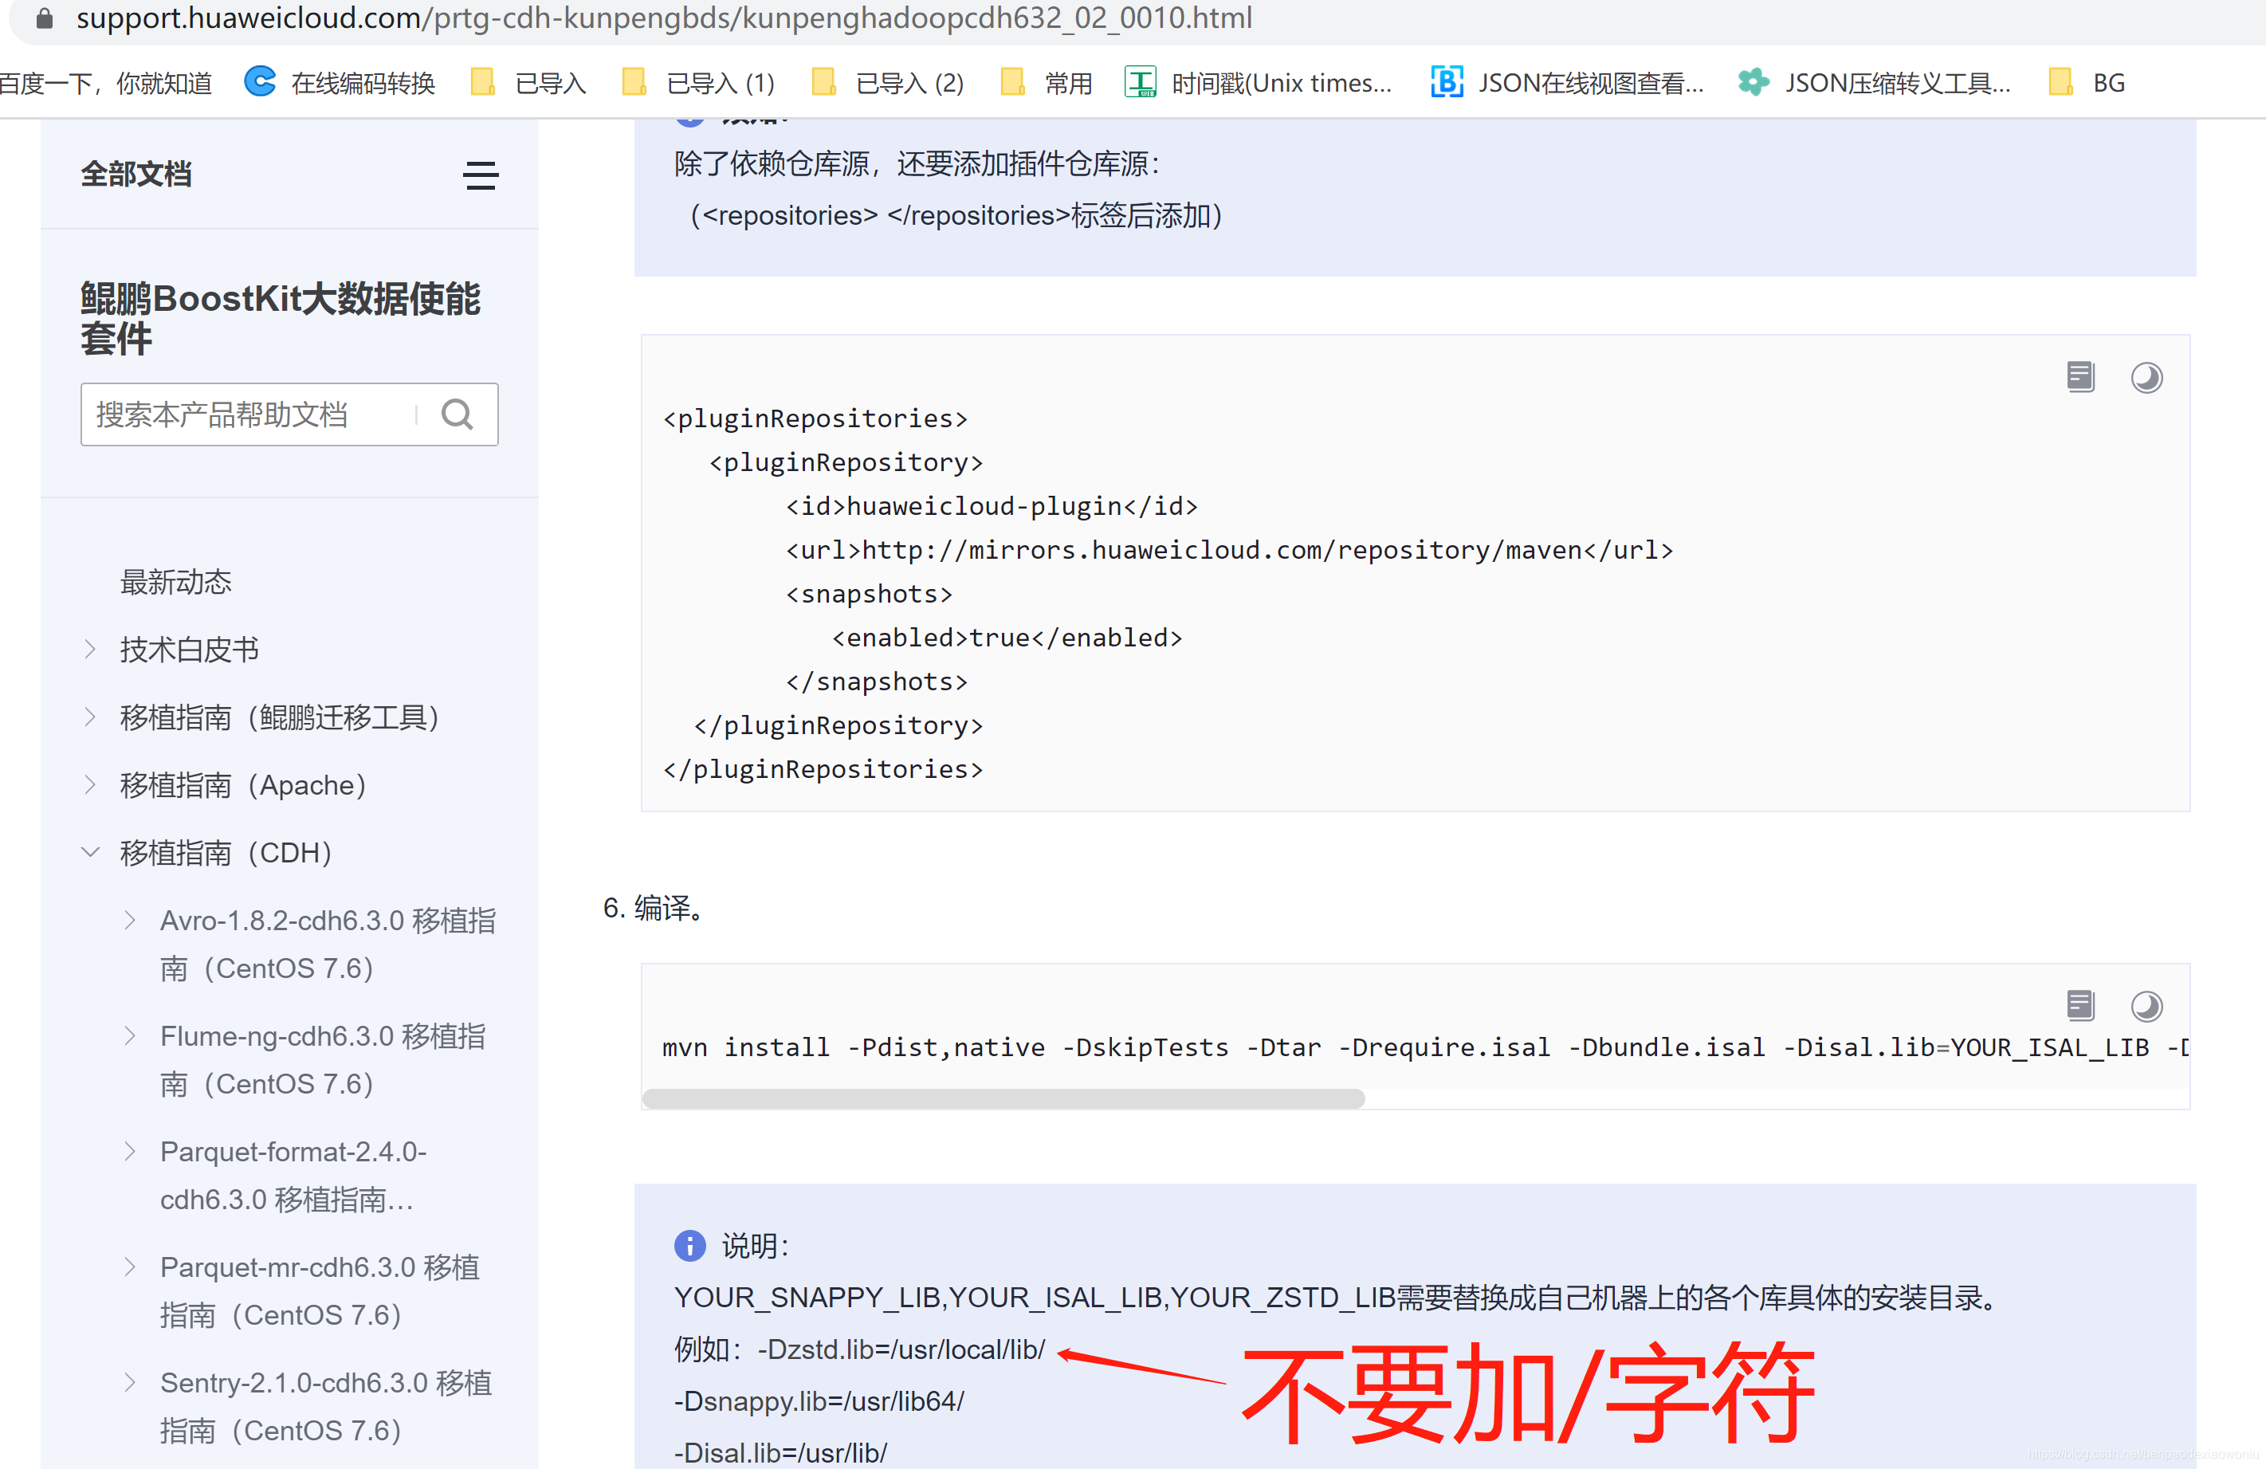Click the 除了依赖仓库源 note sentence
2266x1469 pixels.
[x=918, y=163]
